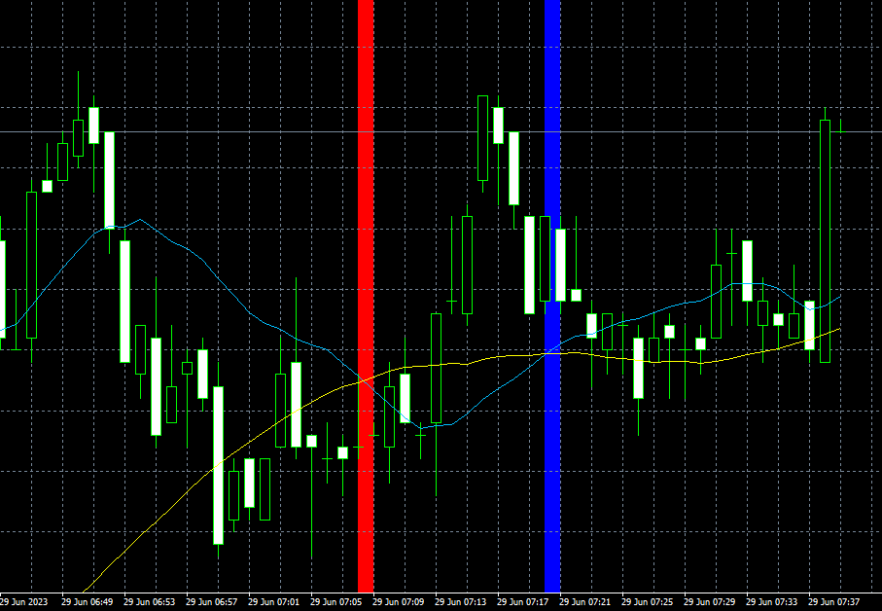
Task: Click the 29 Jun 06:57 time label
Action: 214,602
